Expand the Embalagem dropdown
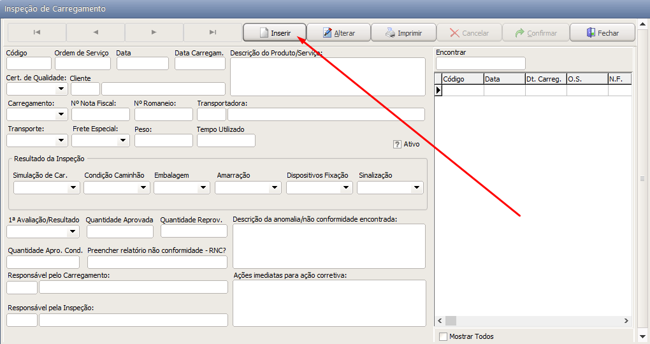 click(x=203, y=187)
